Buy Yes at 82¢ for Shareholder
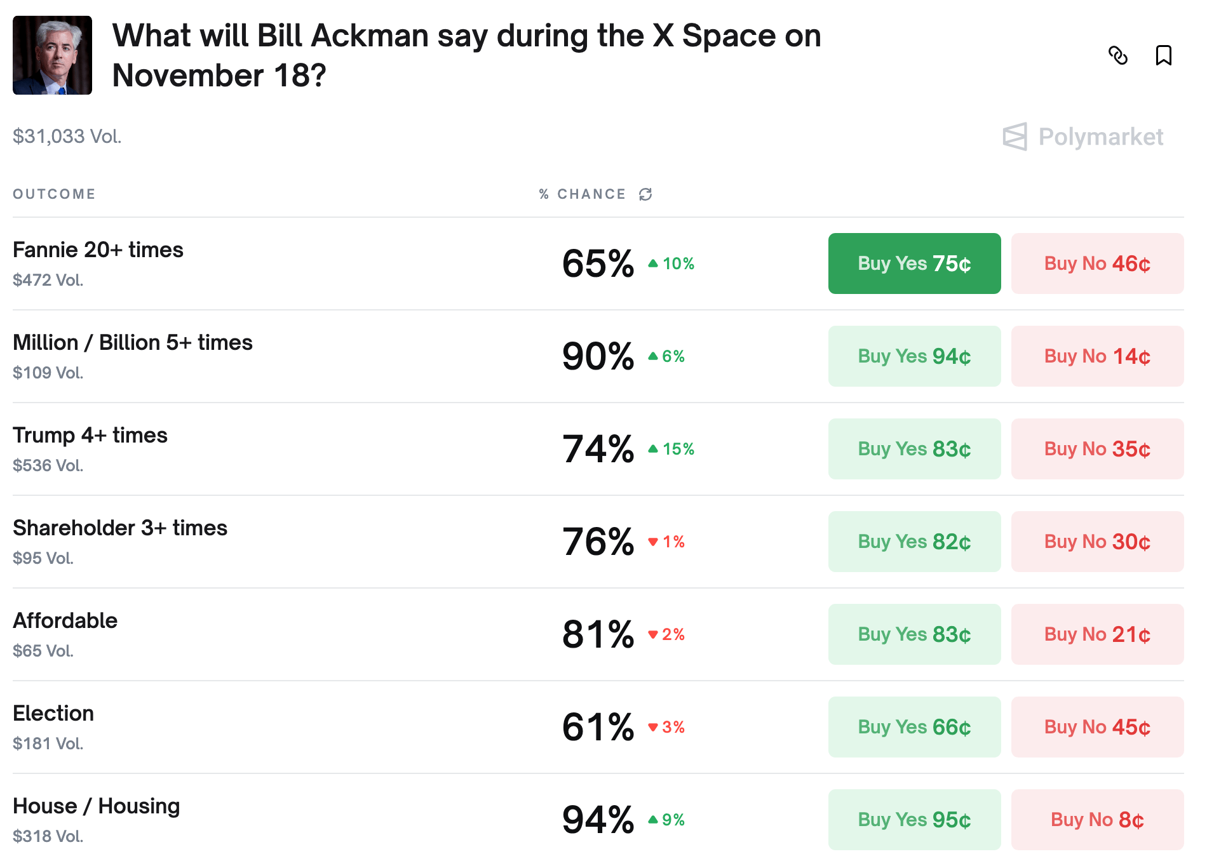The width and height of the screenshot is (1207, 861). pos(914,542)
